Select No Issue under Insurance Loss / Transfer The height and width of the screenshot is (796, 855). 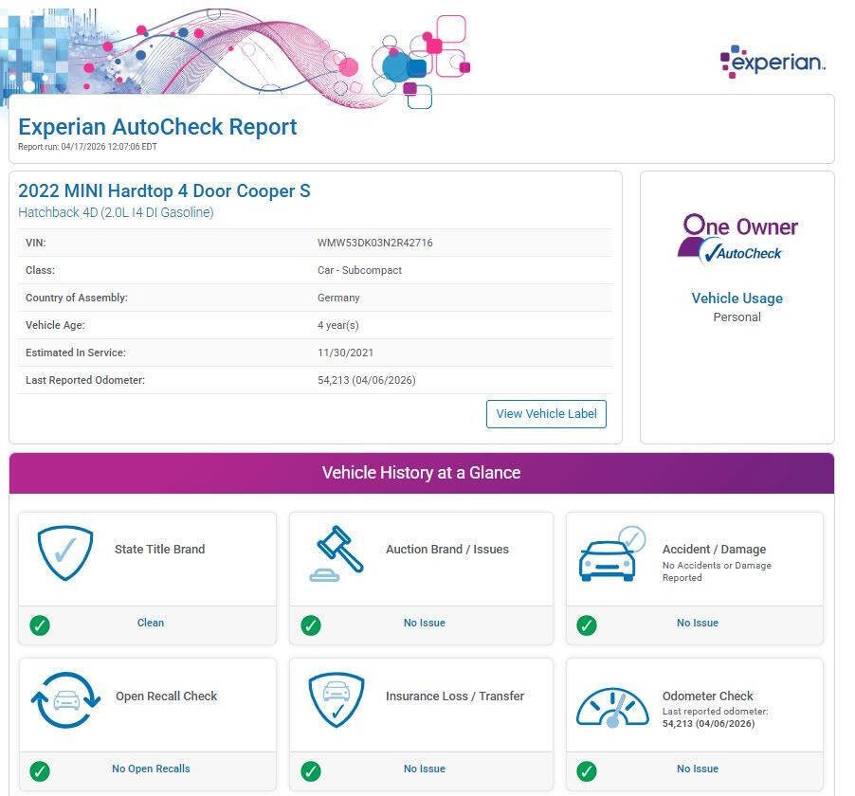pos(424,769)
